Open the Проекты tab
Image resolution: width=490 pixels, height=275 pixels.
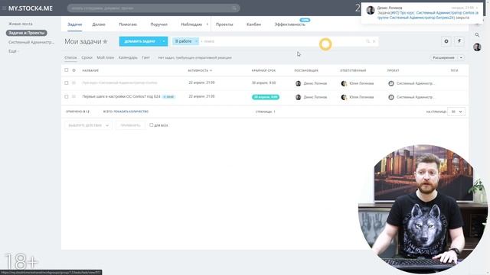point(224,24)
